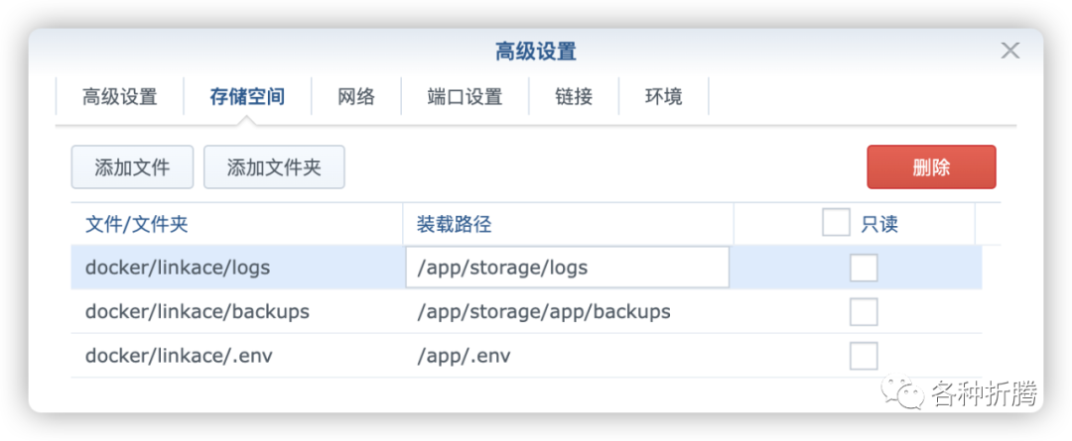The height and width of the screenshot is (441, 1072).
Task: Tick read-only checkbox for the .env row
Action: coord(864,356)
